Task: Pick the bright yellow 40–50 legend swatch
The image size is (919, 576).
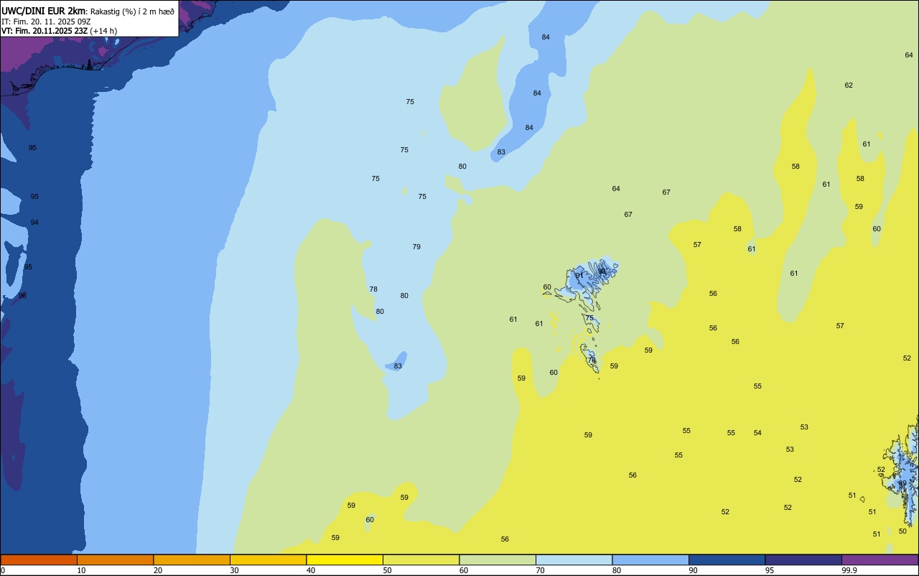Action: pos(345,559)
